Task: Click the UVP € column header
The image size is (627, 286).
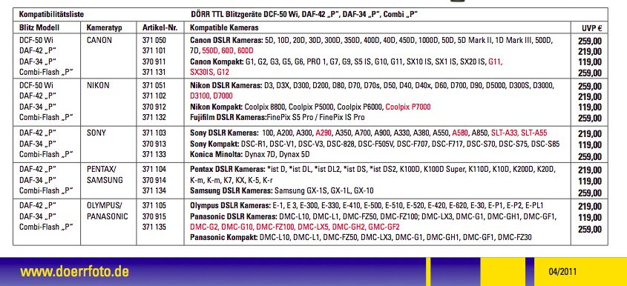Action: pyautogui.click(x=591, y=28)
